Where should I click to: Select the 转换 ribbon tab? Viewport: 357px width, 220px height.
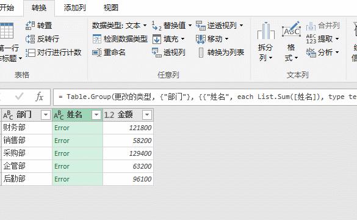[x=39, y=8]
